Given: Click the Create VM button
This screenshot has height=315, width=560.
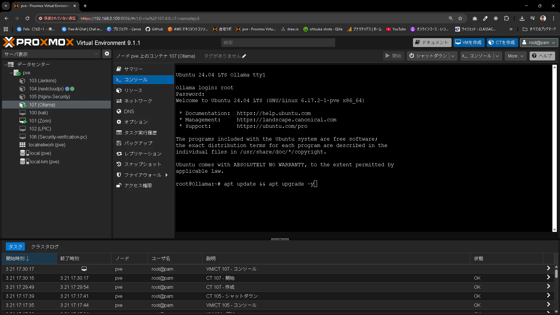Looking at the screenshot, I should point(469,43).
